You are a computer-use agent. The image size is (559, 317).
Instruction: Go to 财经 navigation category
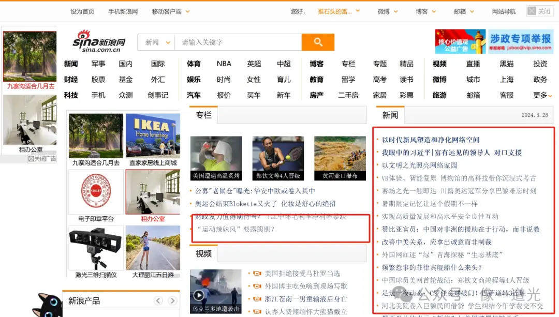pyautogui.click(x=71, y=80)
